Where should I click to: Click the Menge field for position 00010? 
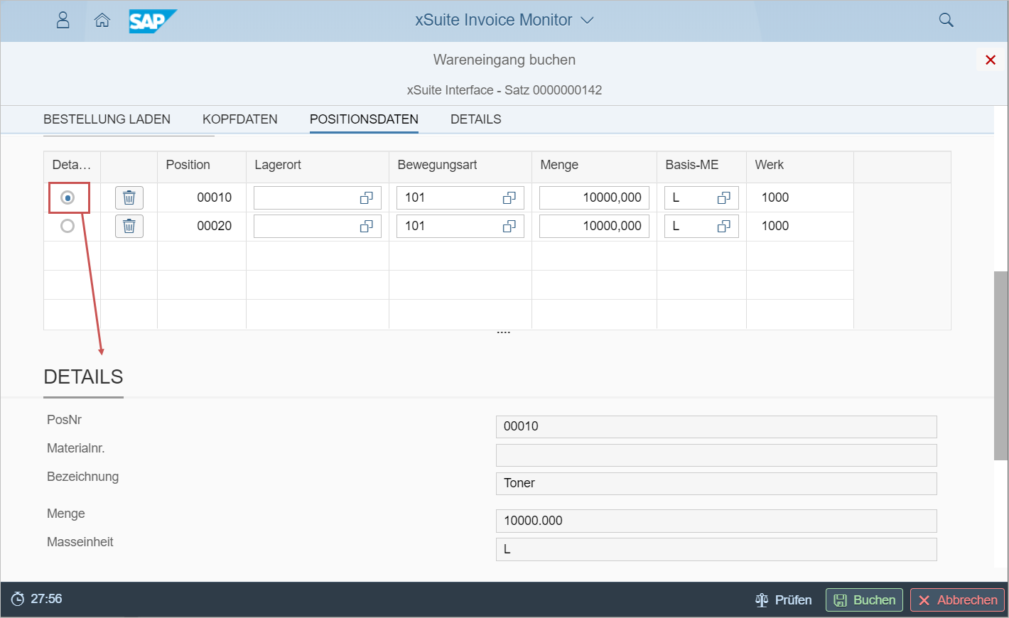pos(593,197)
